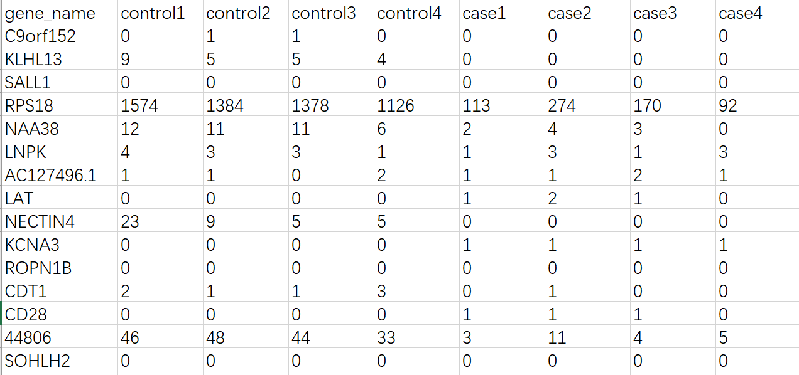Select the C9orf152 cell

[40, 36]
